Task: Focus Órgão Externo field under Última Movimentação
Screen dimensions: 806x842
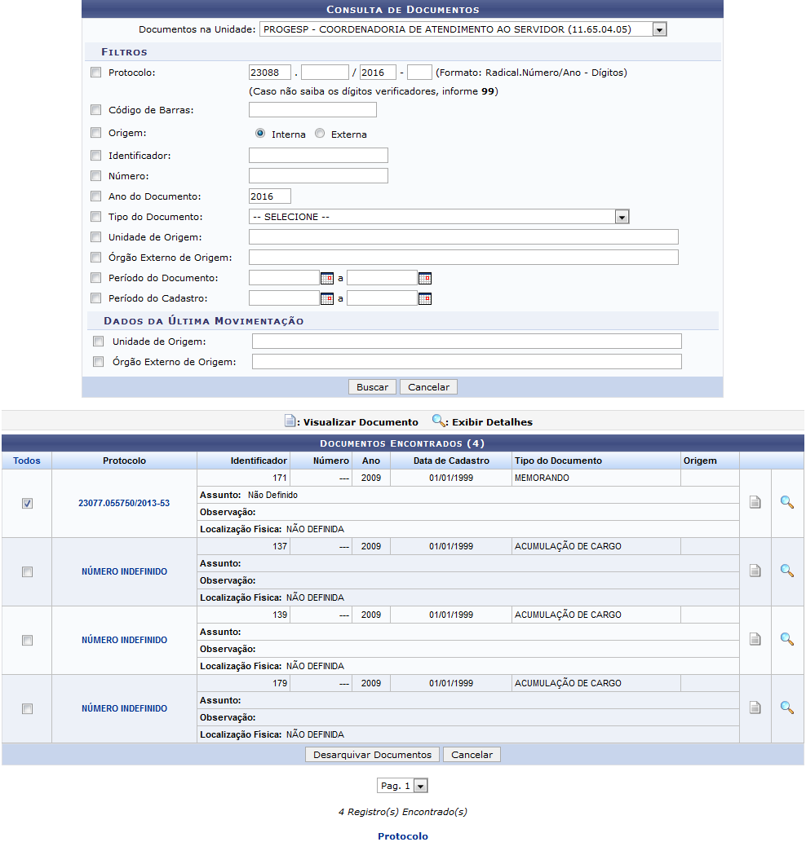Action: point(467,361)
